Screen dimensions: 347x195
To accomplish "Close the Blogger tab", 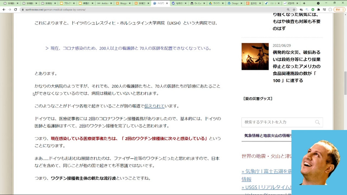I will coord(130,3).
